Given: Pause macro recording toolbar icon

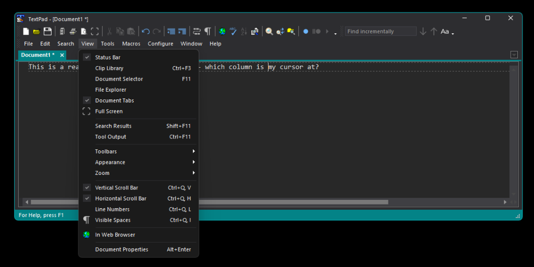Looking at the screenshot, I should [317, 31].
